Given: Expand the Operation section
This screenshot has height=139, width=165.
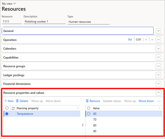Looking at the screenshot, I should [158, 39].
